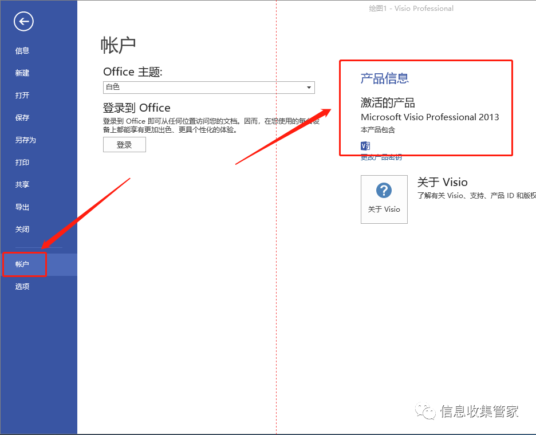Select 共享 in the sidebar
This screenshot has height=435, width=536.
(x=22, y=184)
